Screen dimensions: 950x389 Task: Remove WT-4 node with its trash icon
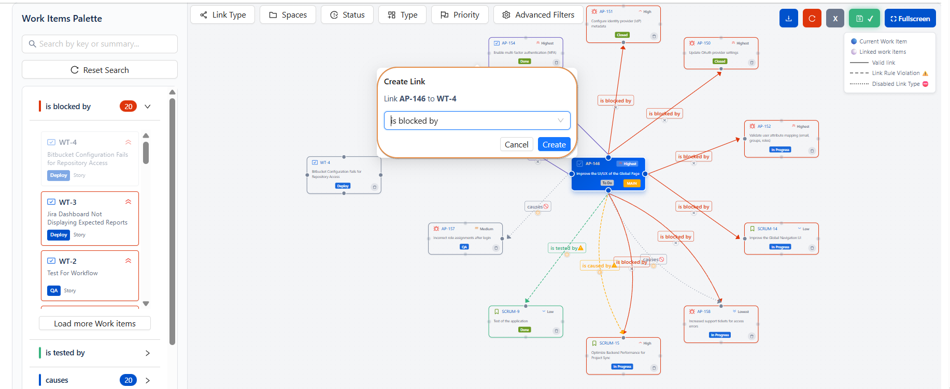click(x=374, y=187)
